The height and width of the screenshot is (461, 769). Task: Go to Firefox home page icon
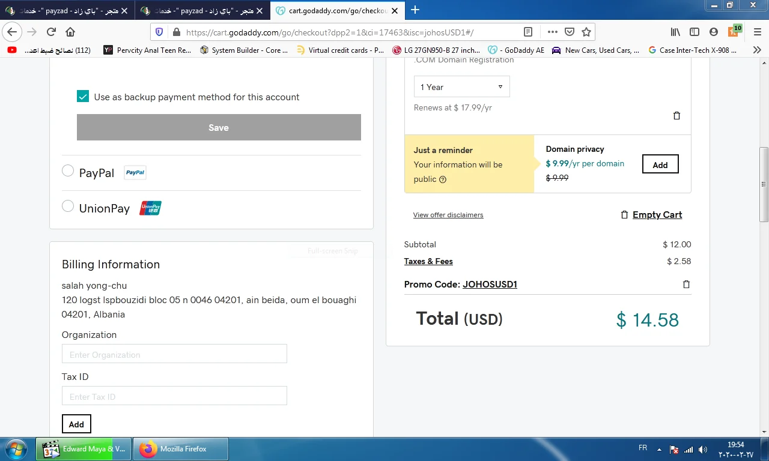(70, 32)
